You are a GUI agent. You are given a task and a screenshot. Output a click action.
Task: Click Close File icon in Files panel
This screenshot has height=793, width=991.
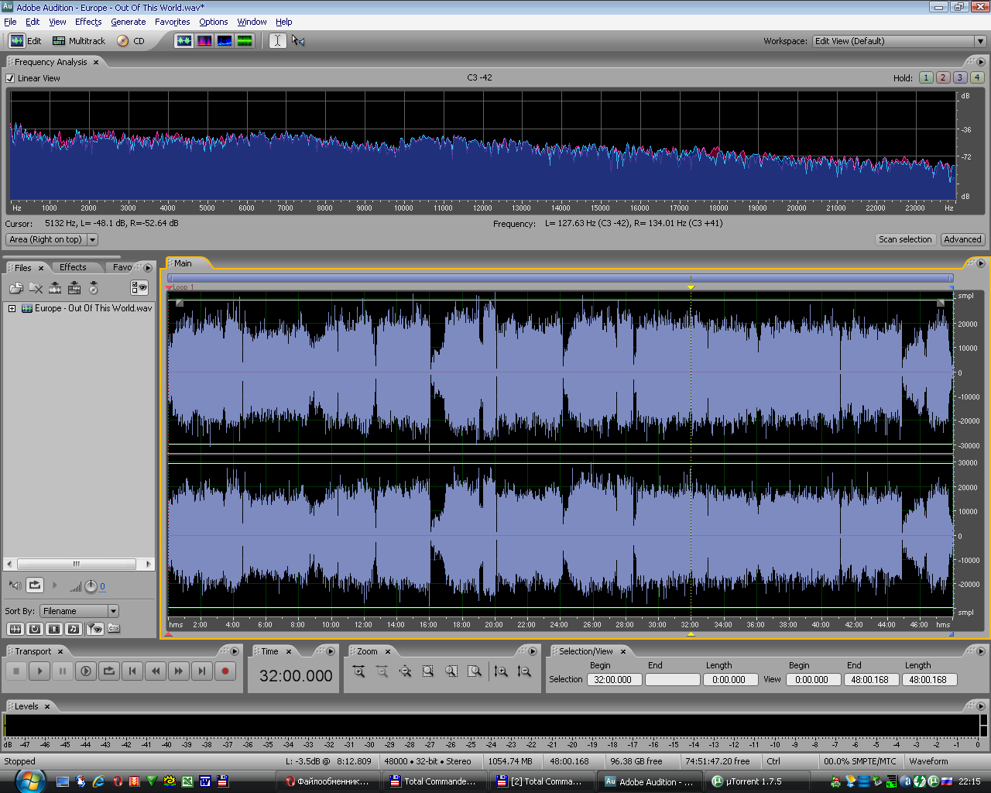36,288
